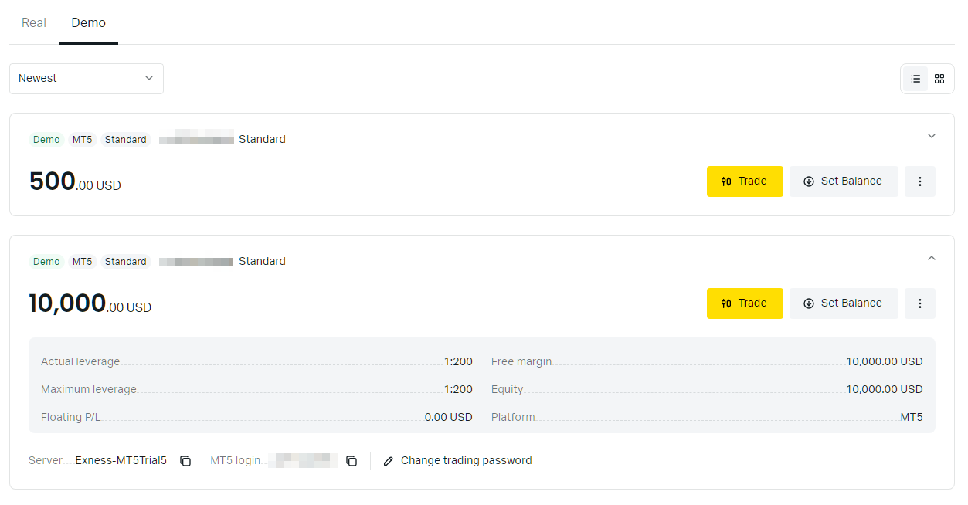Click Trade on the 500 USD account
The width and height of the screenshot is (968, 505).
point(744,181)
